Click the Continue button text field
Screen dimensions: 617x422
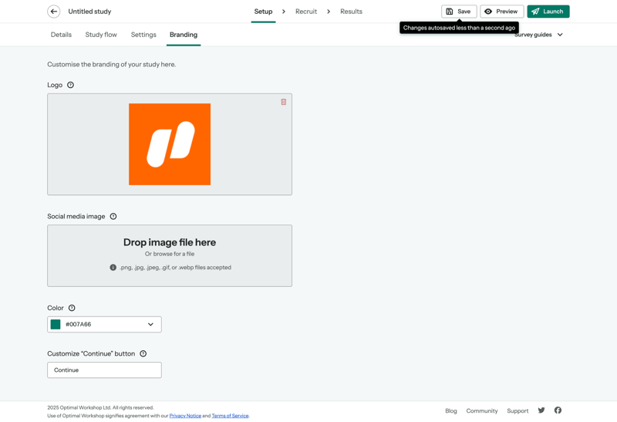104,370
